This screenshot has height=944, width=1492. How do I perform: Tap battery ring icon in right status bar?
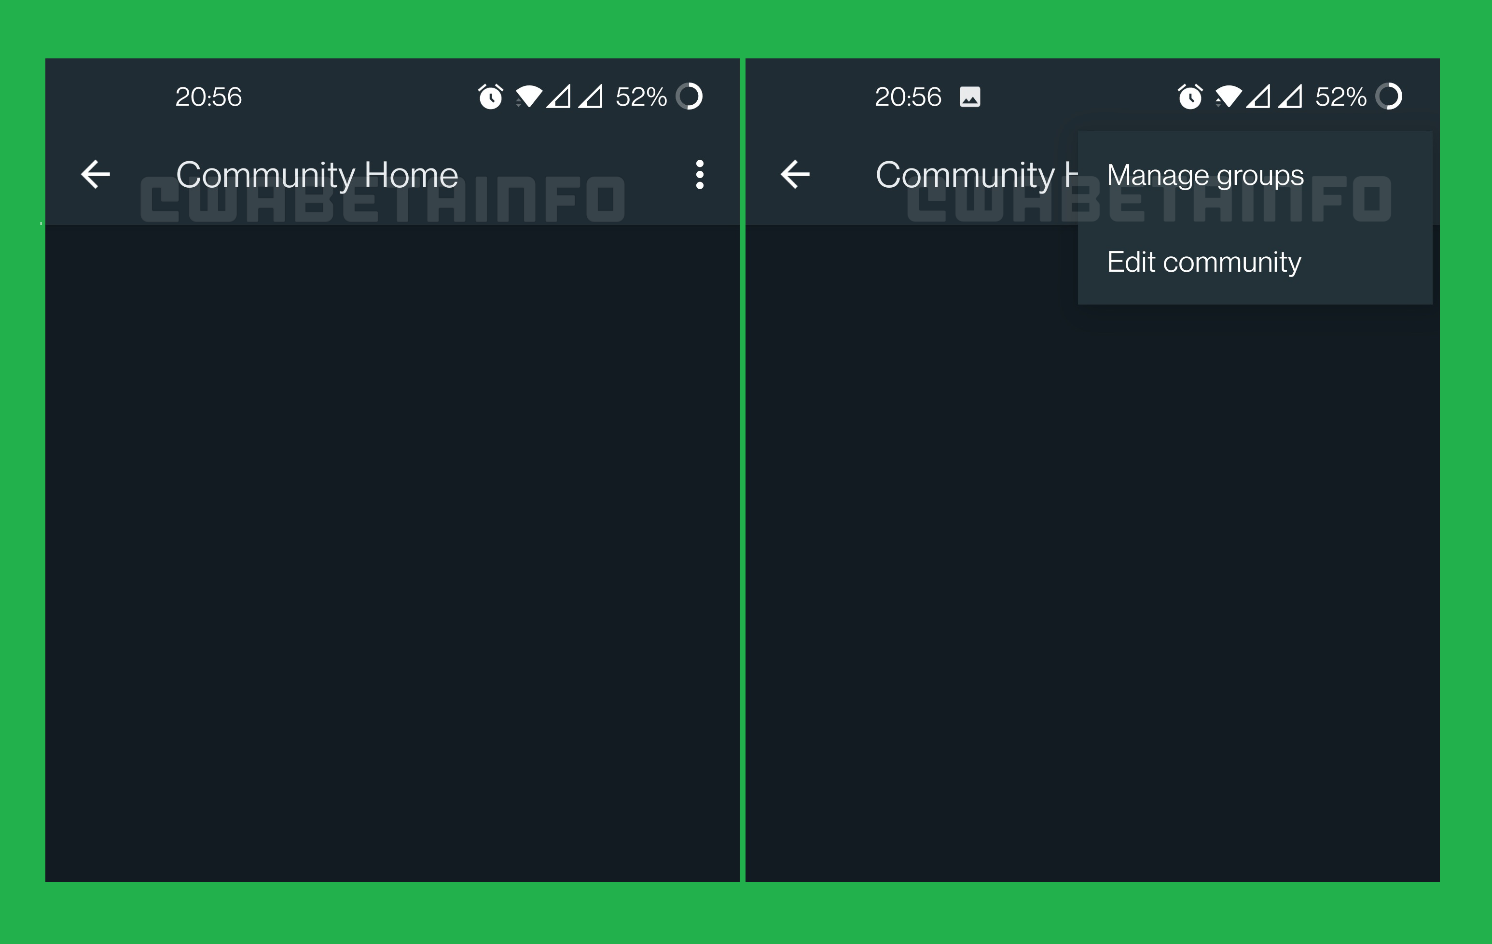tap(1389, 97)
